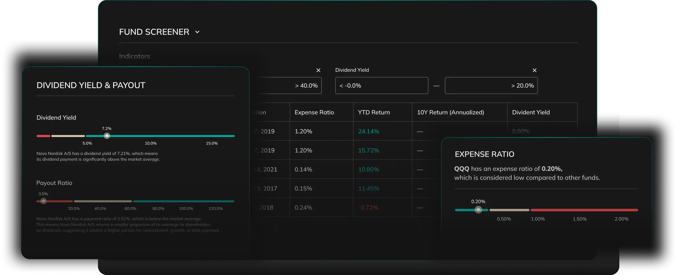The width and height of the screenshot is (677, 275).
Task: Click the 0.14% expense ratio cell
Action: pos(303,170)
